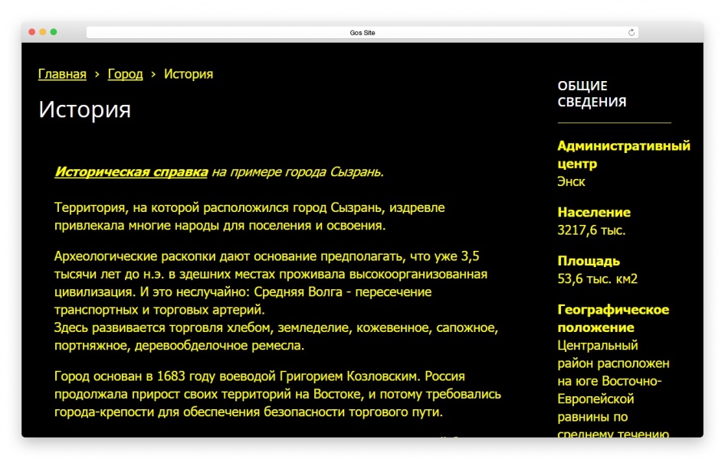Click the chevron between Город and История

pyautogui.click(x=153, y=74)
